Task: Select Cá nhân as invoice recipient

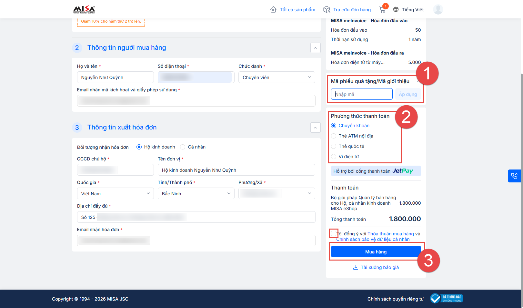Action: click(x=183, y=147)
